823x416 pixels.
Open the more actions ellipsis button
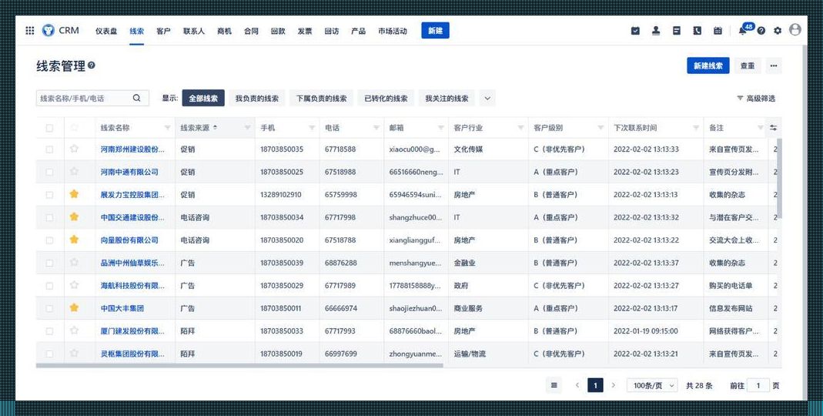pyautogui.click(x=774, y=65)
